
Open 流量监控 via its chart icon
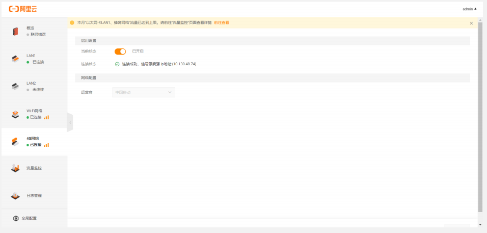pos(15,168)
